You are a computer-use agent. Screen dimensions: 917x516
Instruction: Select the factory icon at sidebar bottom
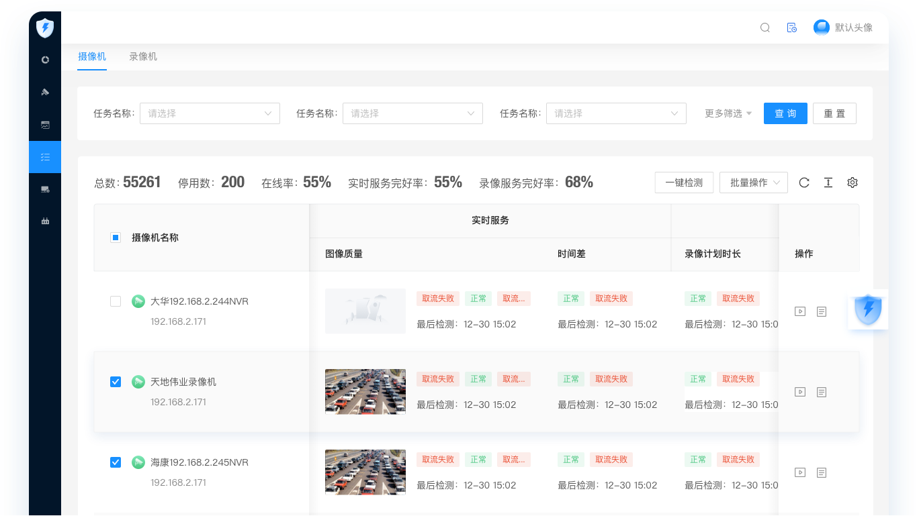[x=45, y=221]
